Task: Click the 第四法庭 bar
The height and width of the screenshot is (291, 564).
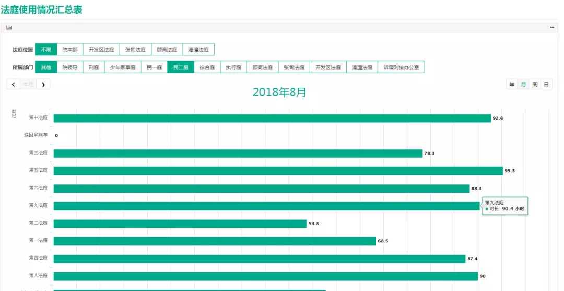Action: pyautogui.click(x=260, y=259)
